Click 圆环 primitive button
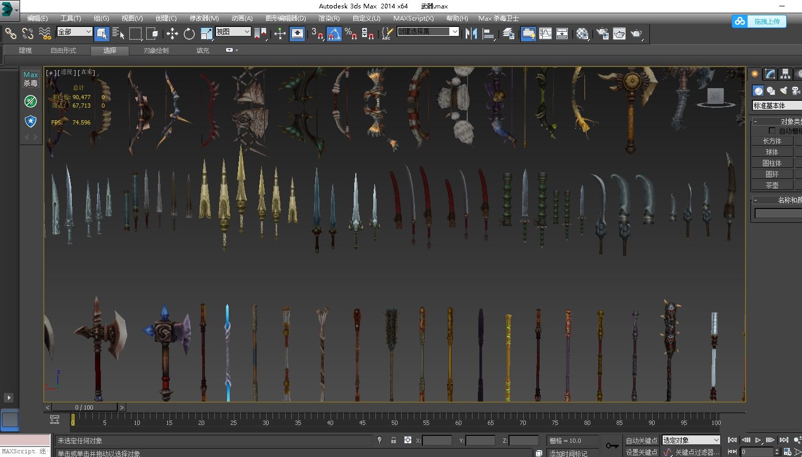 (x=772, y=174)
